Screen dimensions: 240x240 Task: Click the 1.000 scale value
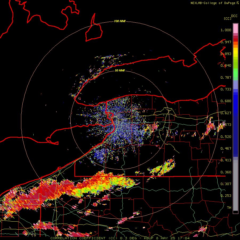[226, 30]
